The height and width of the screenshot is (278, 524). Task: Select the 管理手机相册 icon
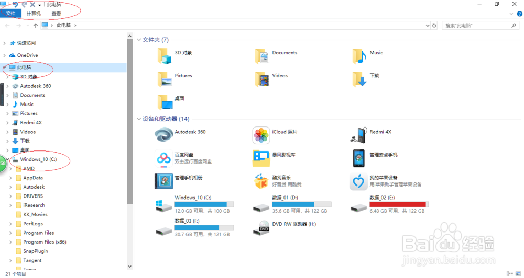[x=163, y=181]
